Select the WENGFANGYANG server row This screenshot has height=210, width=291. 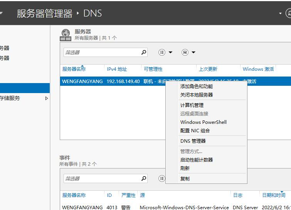(x=175, y=81)
